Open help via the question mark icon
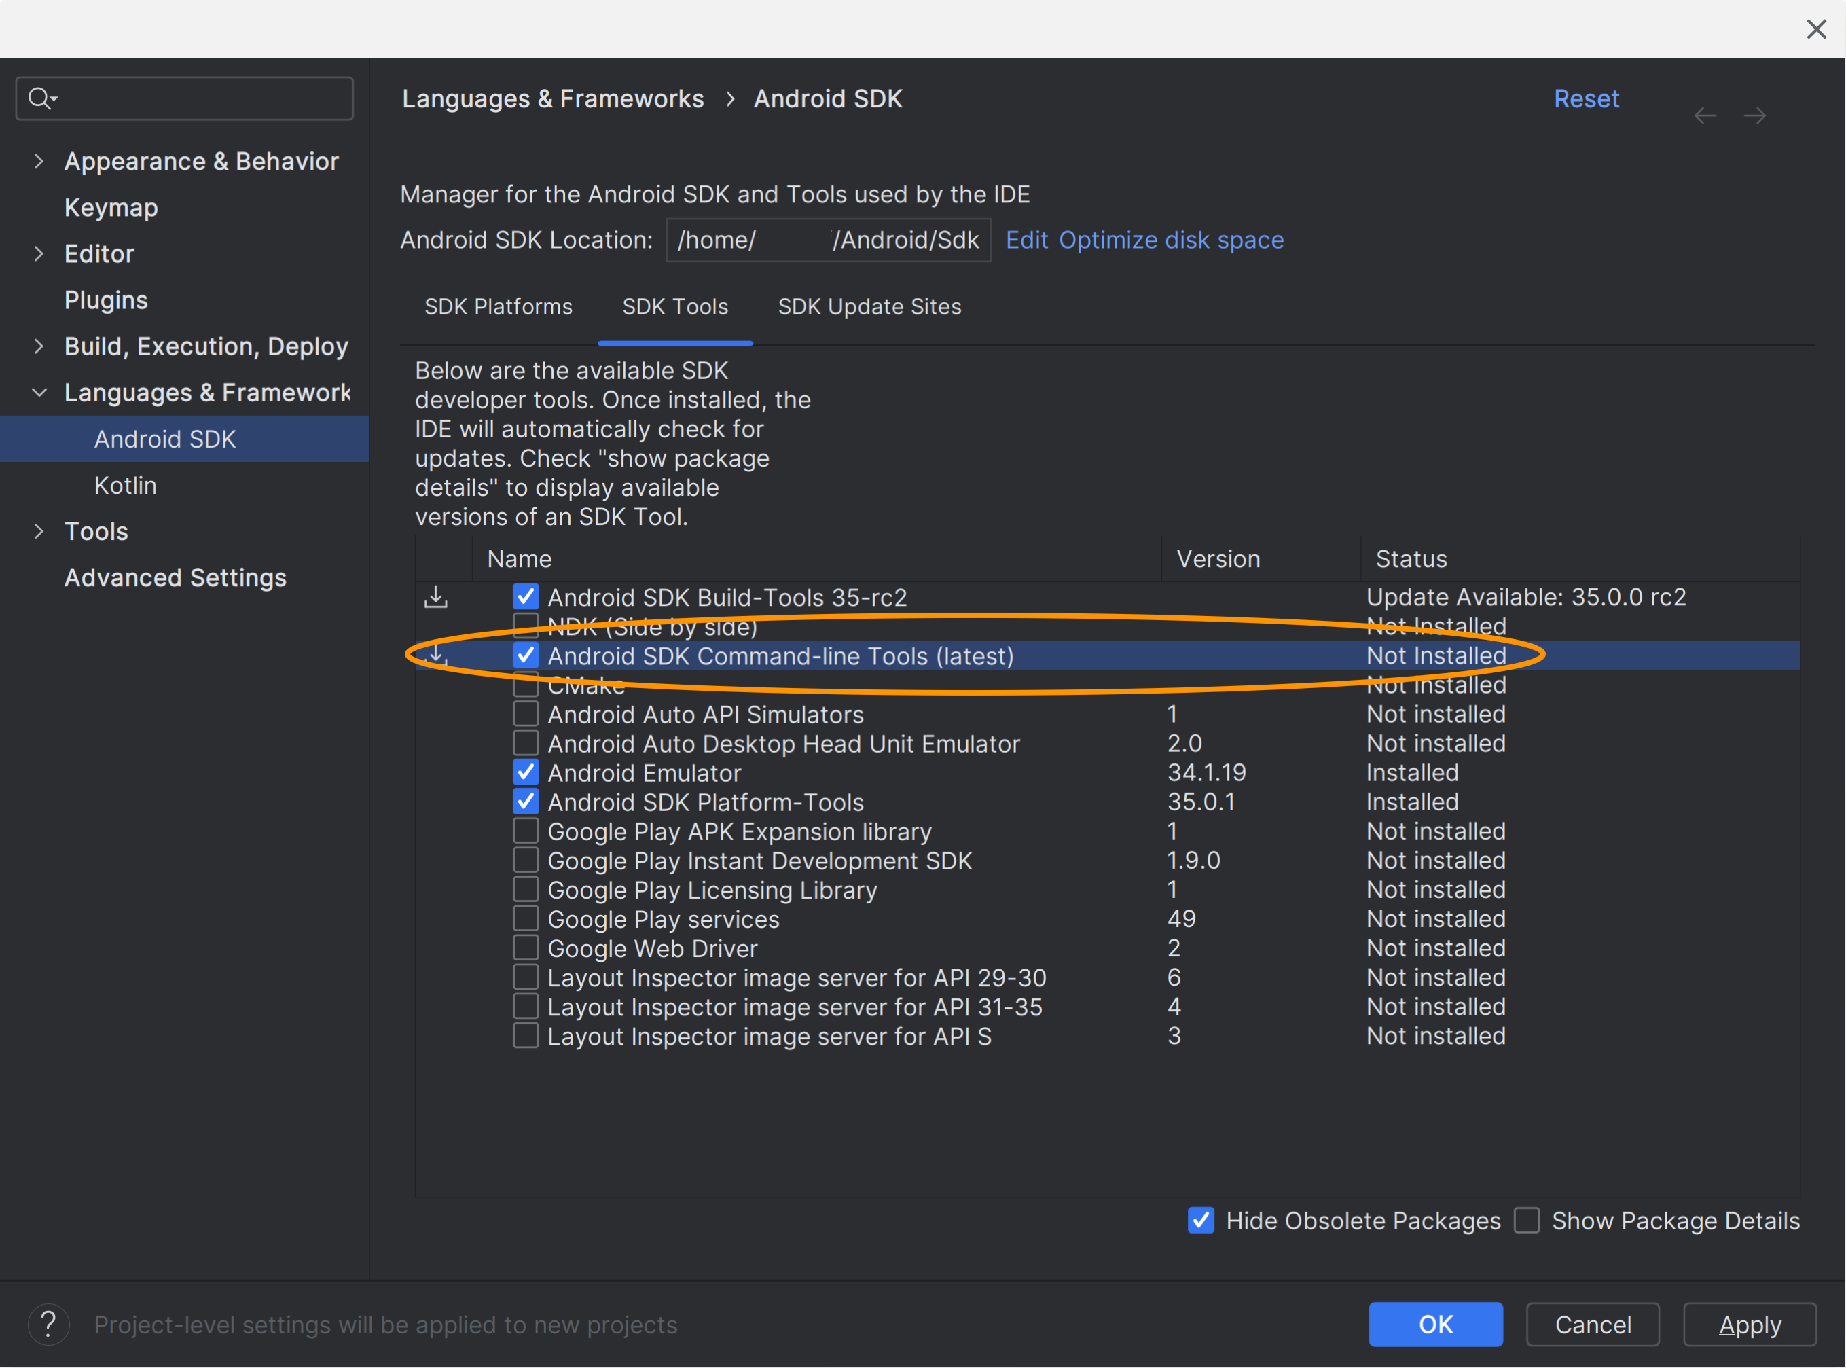 point(48,1323)
